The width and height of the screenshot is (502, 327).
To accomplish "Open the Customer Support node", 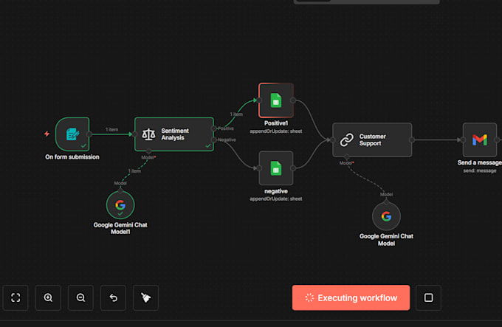I will click(372, 140).
